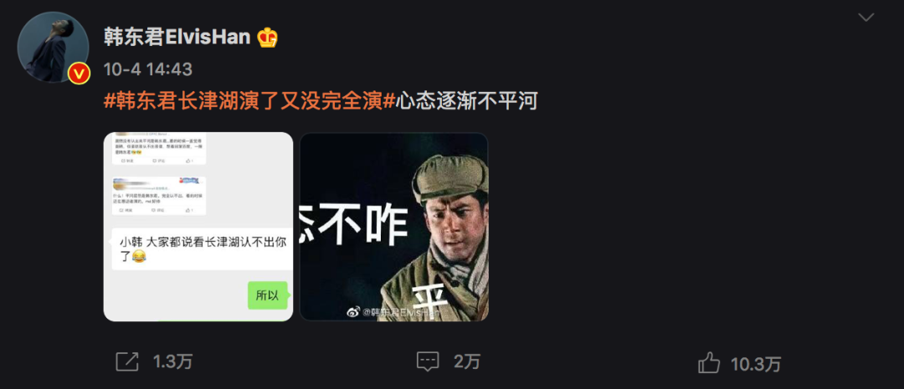View the soldier meme image thumbnail
Image resolution: width=904 pixels, height=389 pixels.
point(394,227)
